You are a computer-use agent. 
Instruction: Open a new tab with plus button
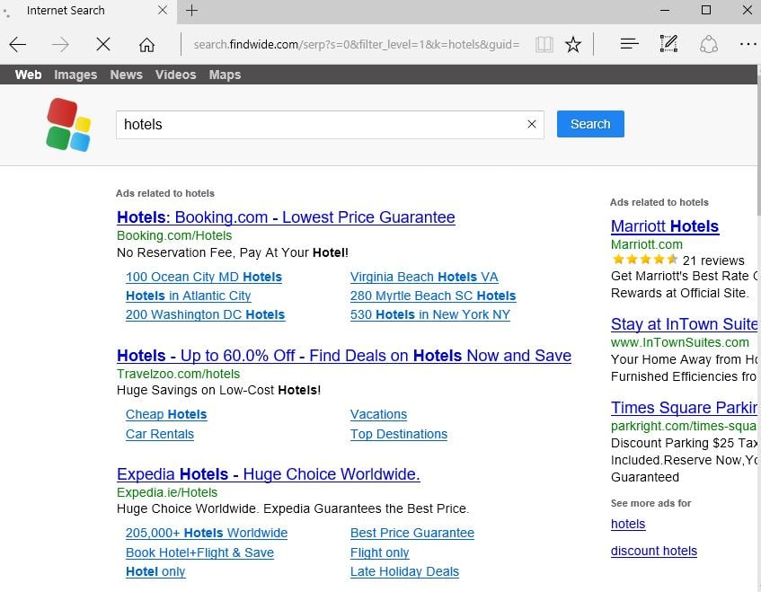(191, 11)
